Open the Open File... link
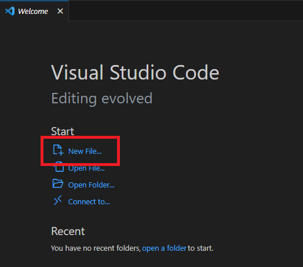Image resolution: width=303 pixels, height=267 pixels. pyautogui.click(x=86, y=168)
